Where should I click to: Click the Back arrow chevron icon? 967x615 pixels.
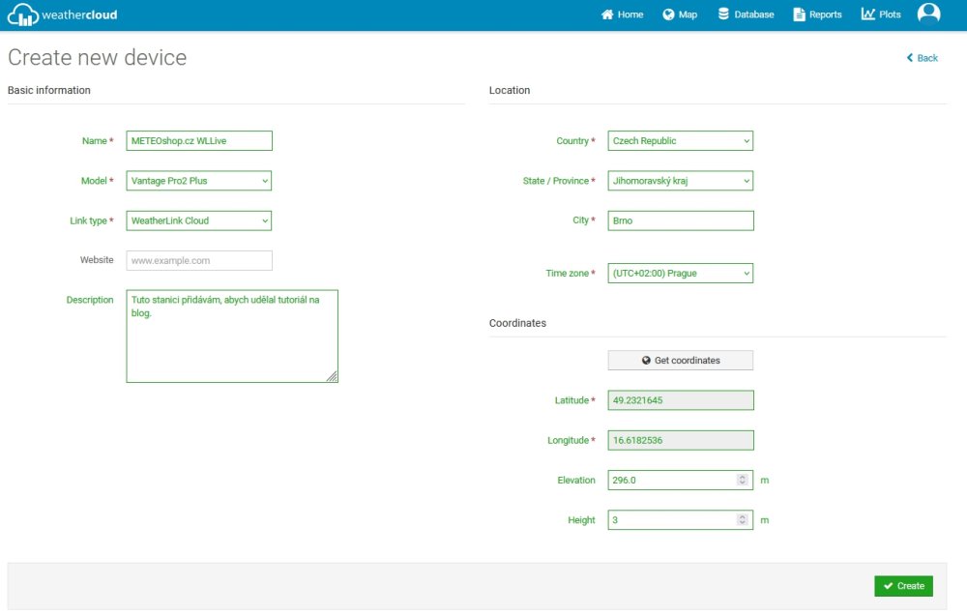(910, 58)
